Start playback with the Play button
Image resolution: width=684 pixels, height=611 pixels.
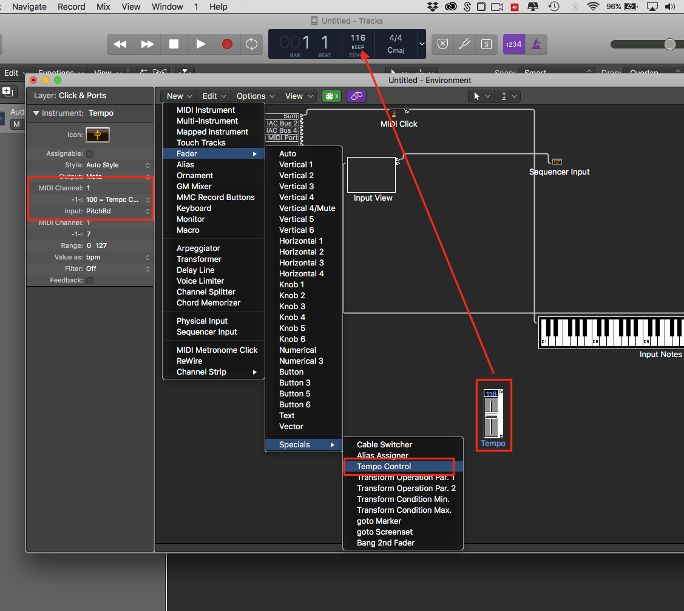pos(201,44)
